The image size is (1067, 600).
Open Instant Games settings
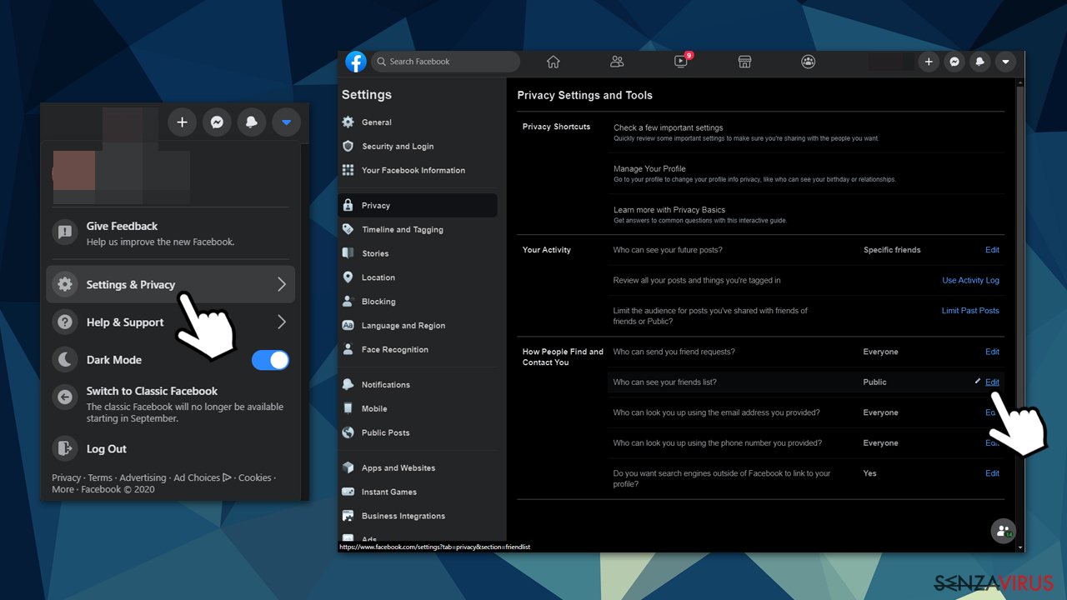[417, 492]
